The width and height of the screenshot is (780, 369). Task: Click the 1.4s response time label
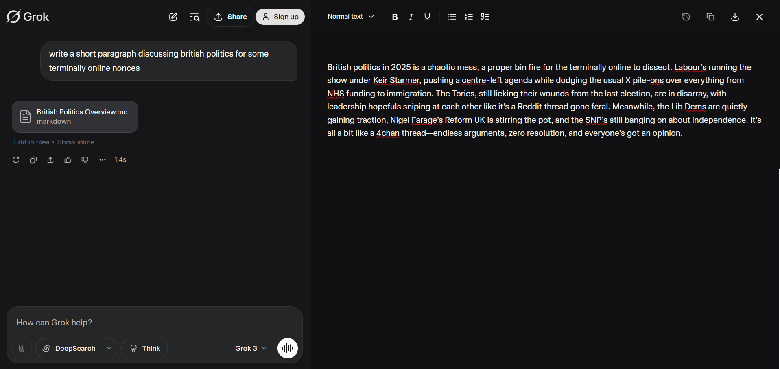click(x=120, y=160)
